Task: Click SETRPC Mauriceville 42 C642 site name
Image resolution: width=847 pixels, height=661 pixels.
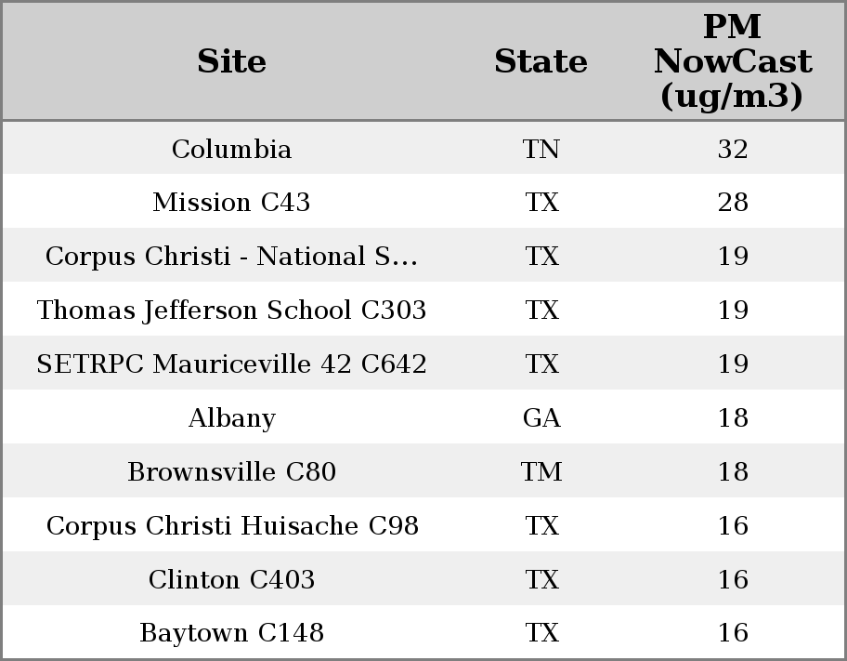Action: click(x=231, y=364)
